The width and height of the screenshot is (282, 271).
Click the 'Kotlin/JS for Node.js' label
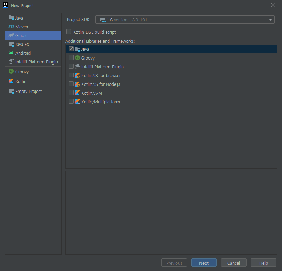pyautogui.click(x=101, y=84)
